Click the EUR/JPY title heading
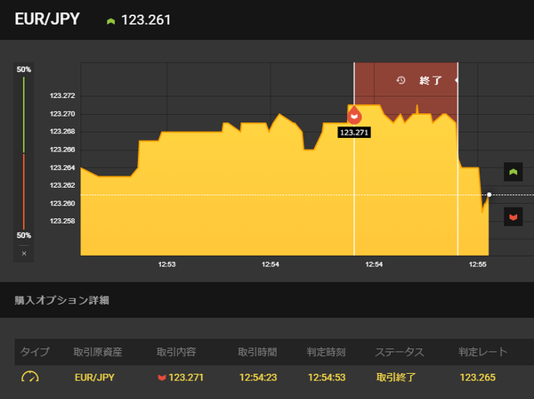 (47, 19)
